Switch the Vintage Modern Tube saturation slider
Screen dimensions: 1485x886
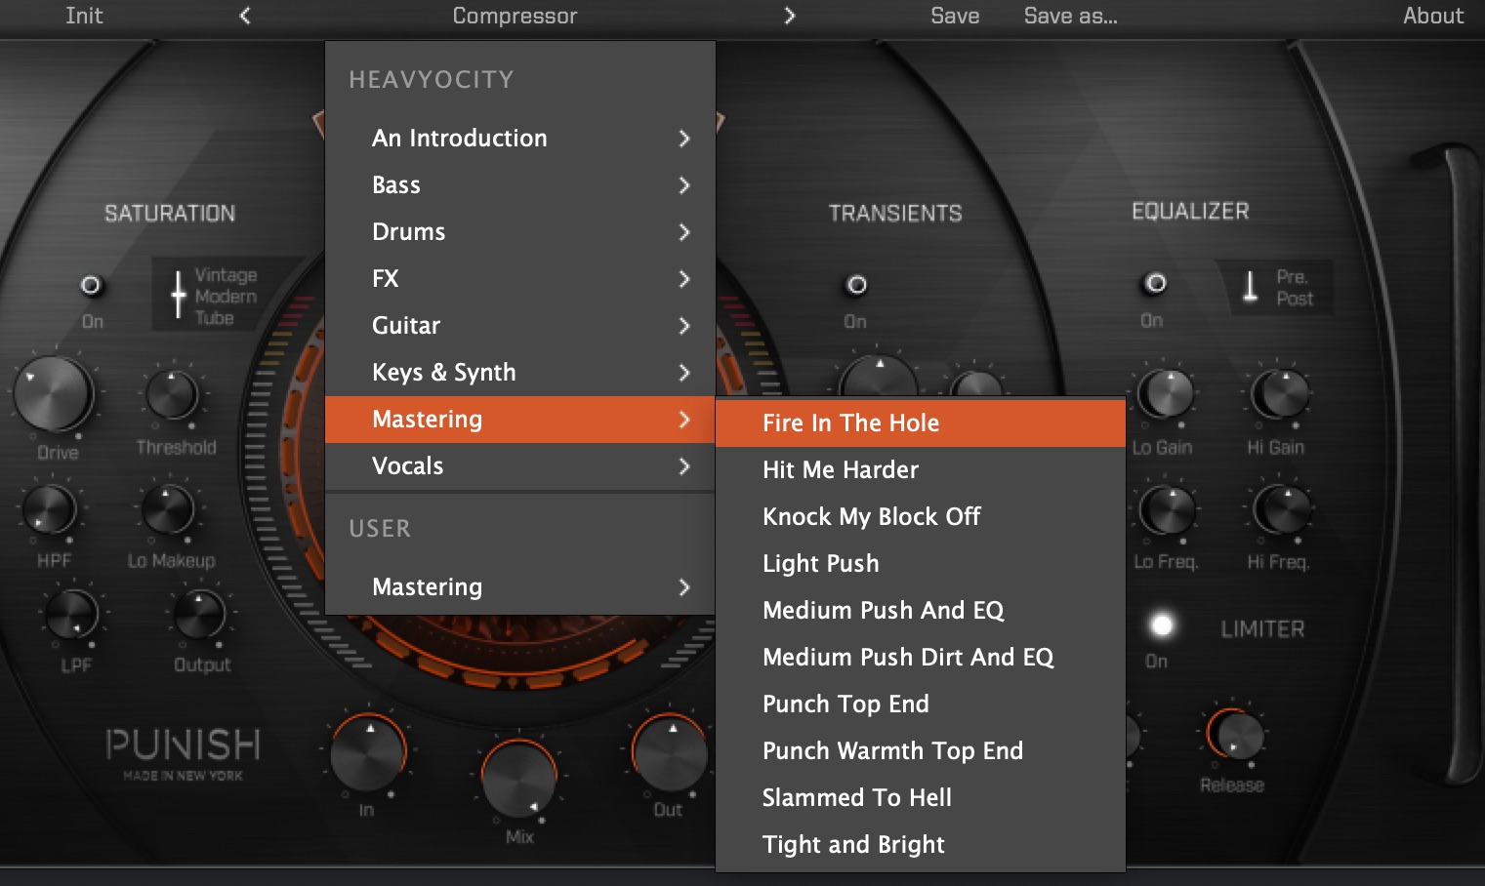pos(179,296)
